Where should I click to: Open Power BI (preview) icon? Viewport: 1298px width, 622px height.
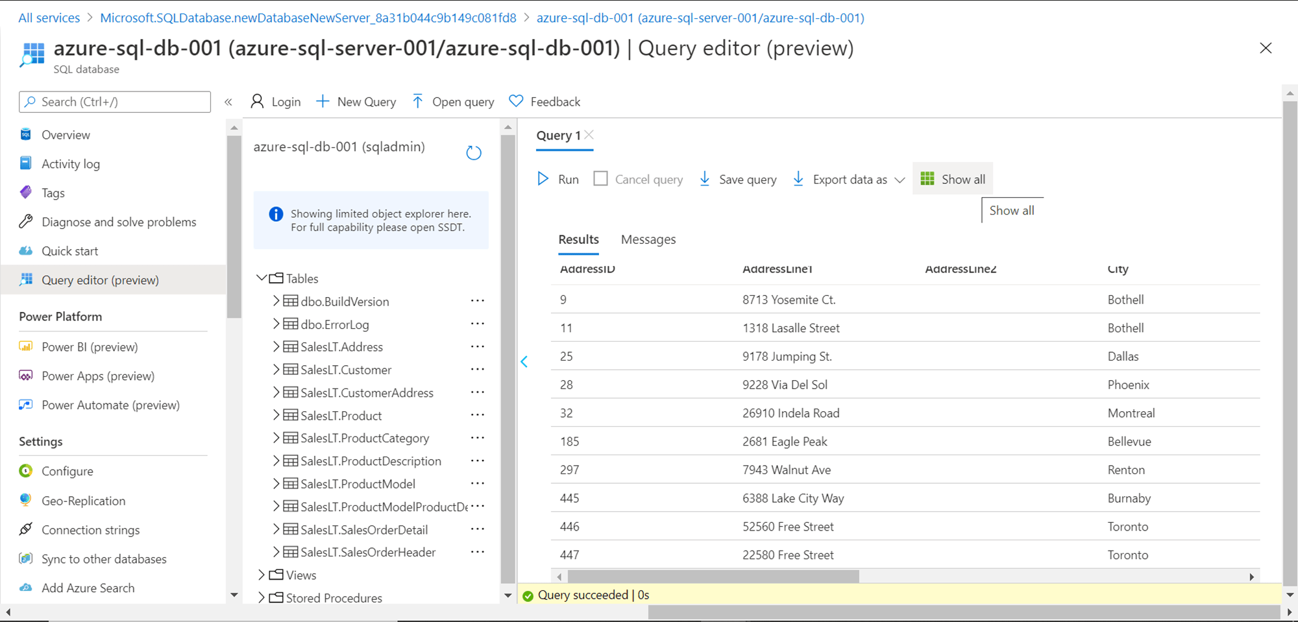click(26, 346)
